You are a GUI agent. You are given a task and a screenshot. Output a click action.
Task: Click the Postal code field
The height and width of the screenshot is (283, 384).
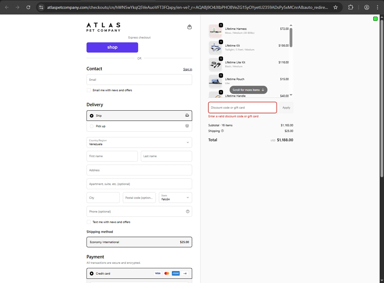pos(139,198)
